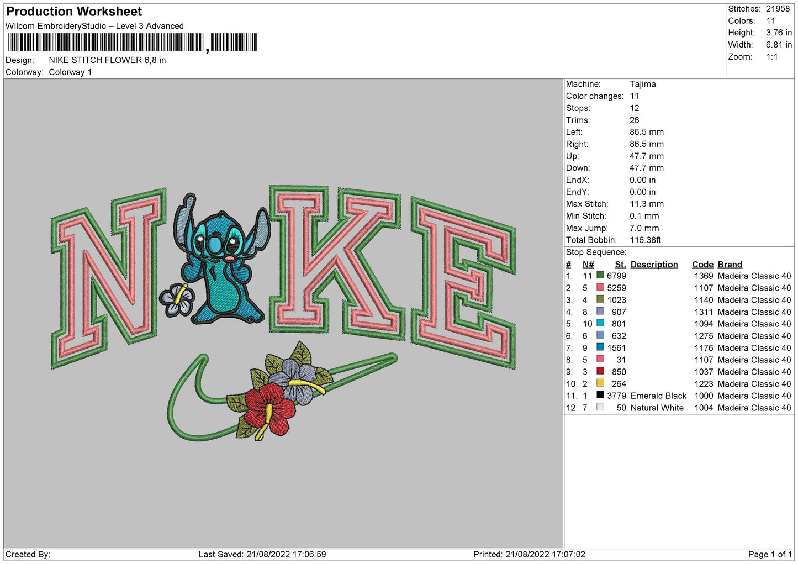798x564 pixels.
Task: Click the pink swatch for stop 8
Action: pos(600,359)
